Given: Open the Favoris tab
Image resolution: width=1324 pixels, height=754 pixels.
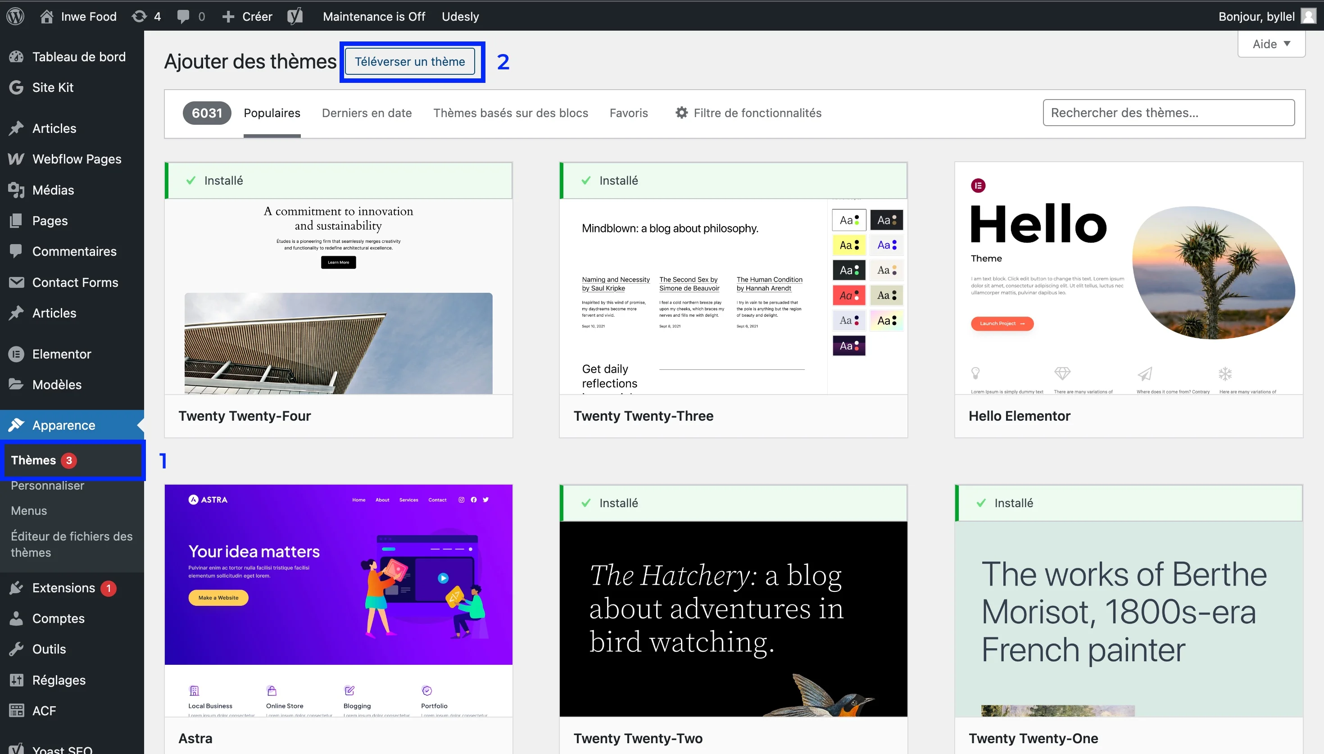Looking at the screenshot, I should pyautogui.click(x=628, y=113).
